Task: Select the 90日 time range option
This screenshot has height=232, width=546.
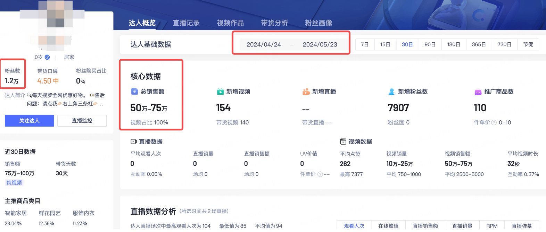Action: click(430, 44)
